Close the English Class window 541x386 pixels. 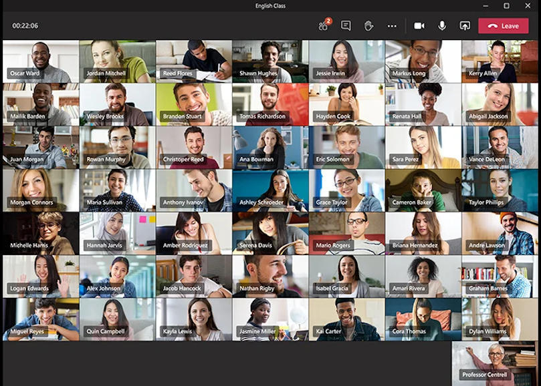pos(528,5)
